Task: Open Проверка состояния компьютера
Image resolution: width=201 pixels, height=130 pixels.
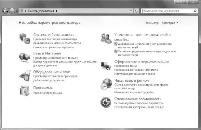Action: (55, 39)
